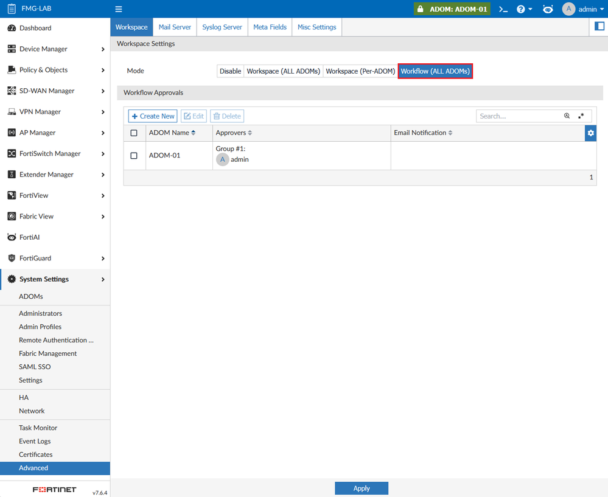This screenshot has width=608, height=497.
Task: Expand the AP Manager chevron
Action: [x=103, y=133]
